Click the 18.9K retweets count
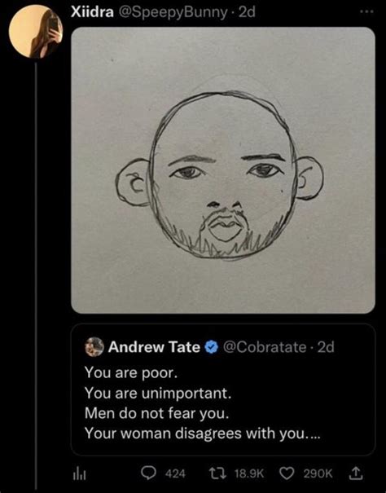Screen dimensions: 386x493 click(249, 473)
